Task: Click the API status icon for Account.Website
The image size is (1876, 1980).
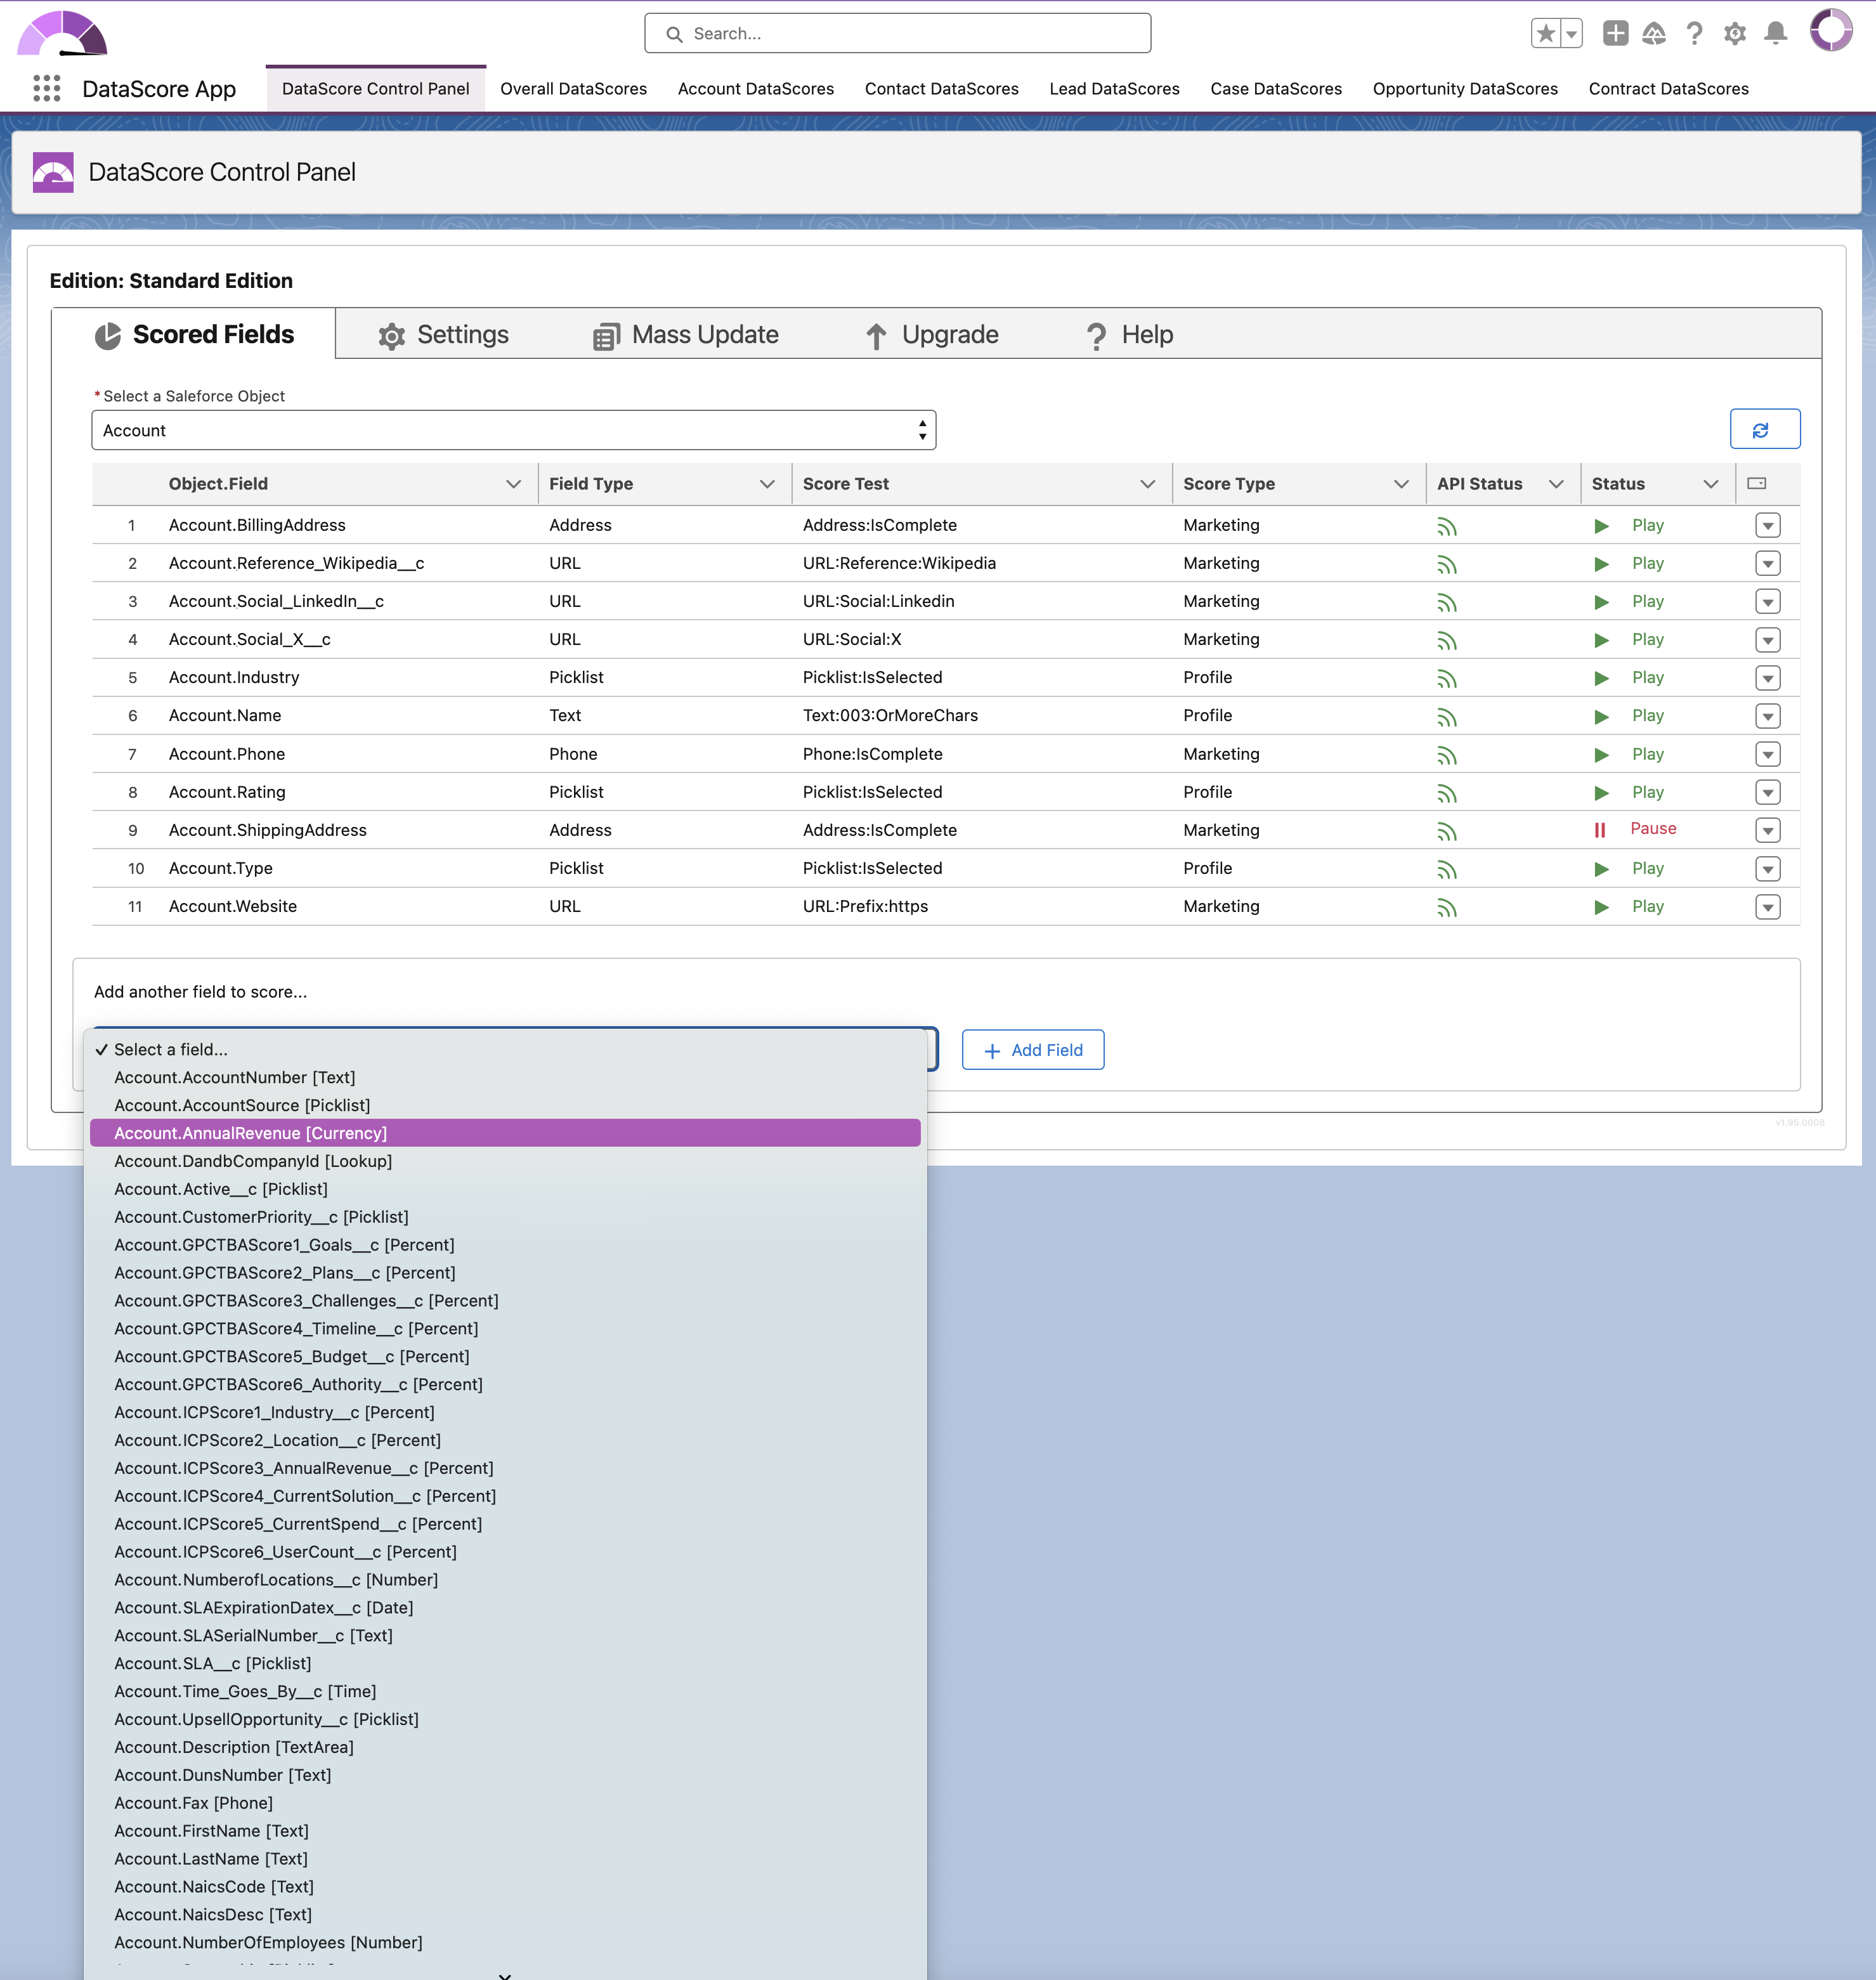Action: click(x=1446, y=907)
